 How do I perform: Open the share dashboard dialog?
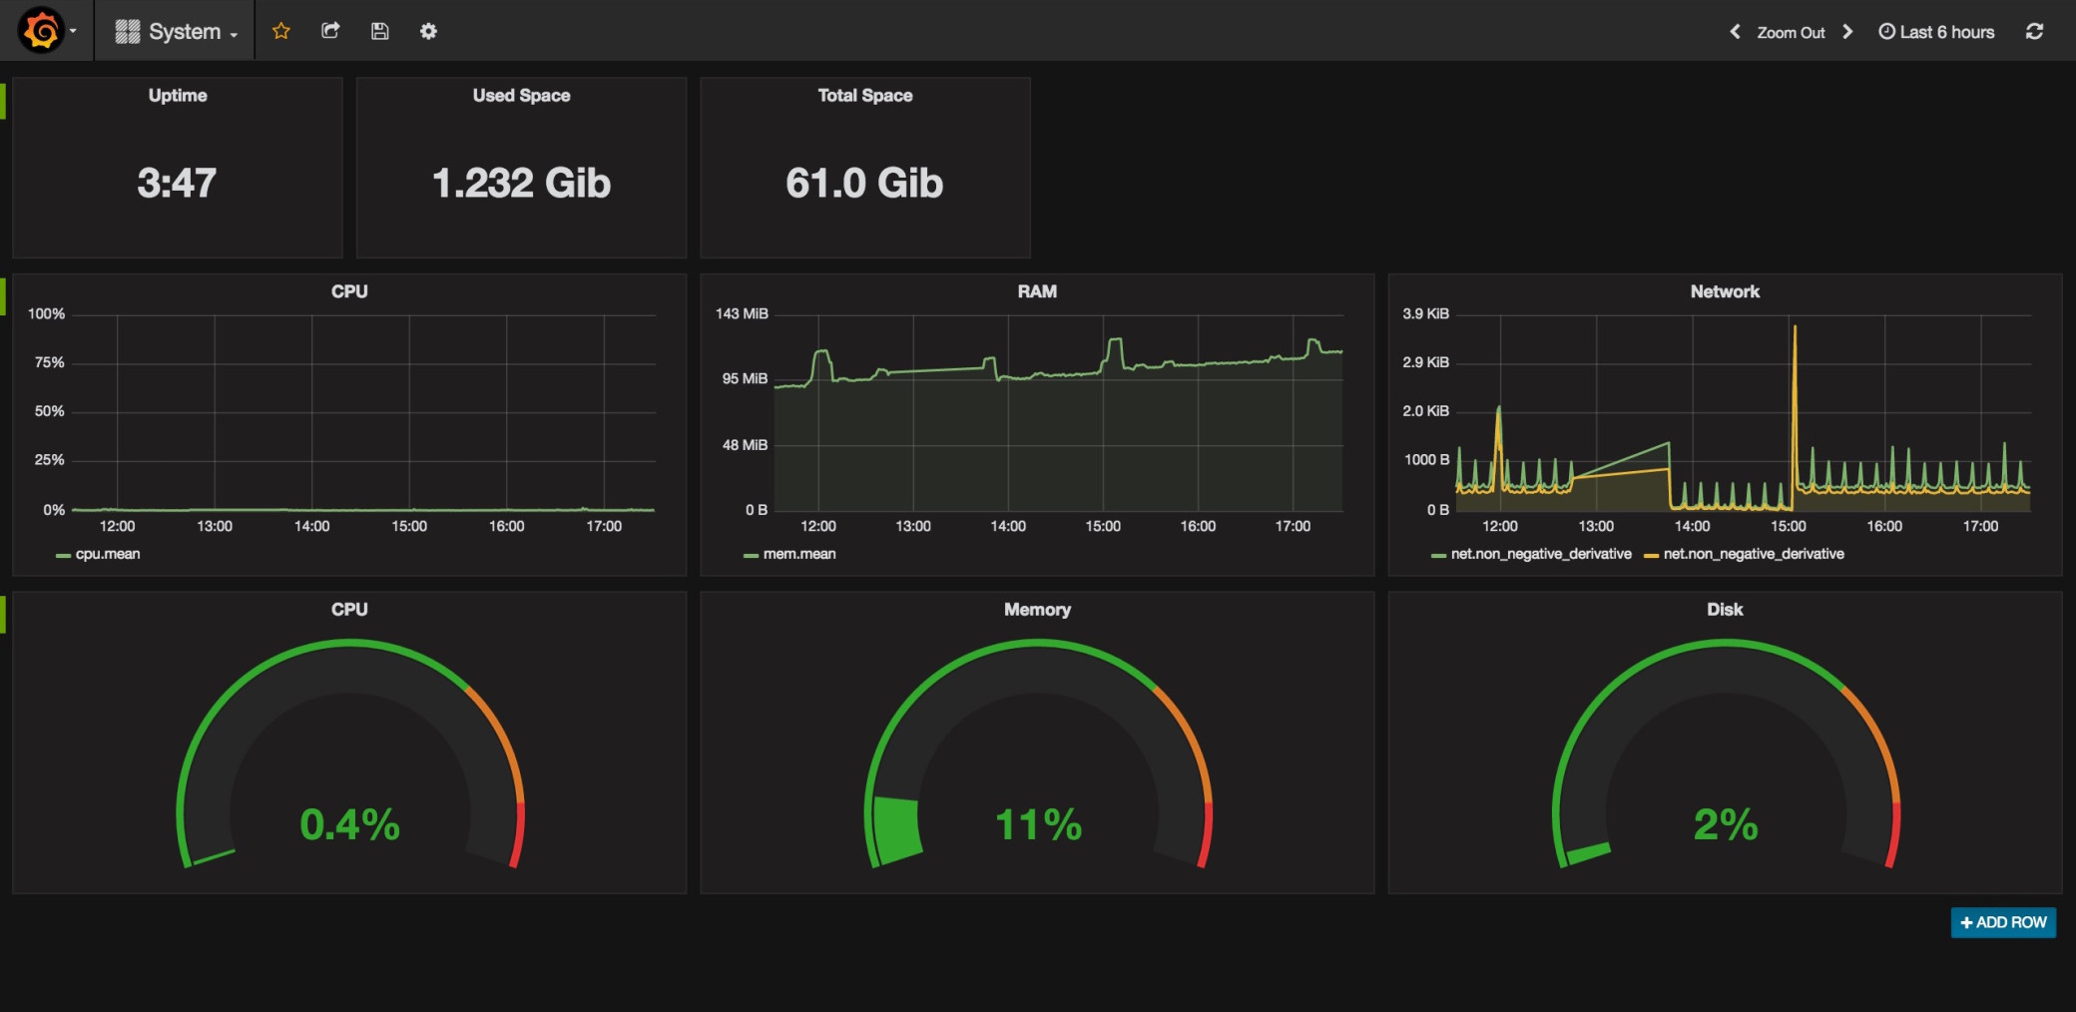pos(330,31)
